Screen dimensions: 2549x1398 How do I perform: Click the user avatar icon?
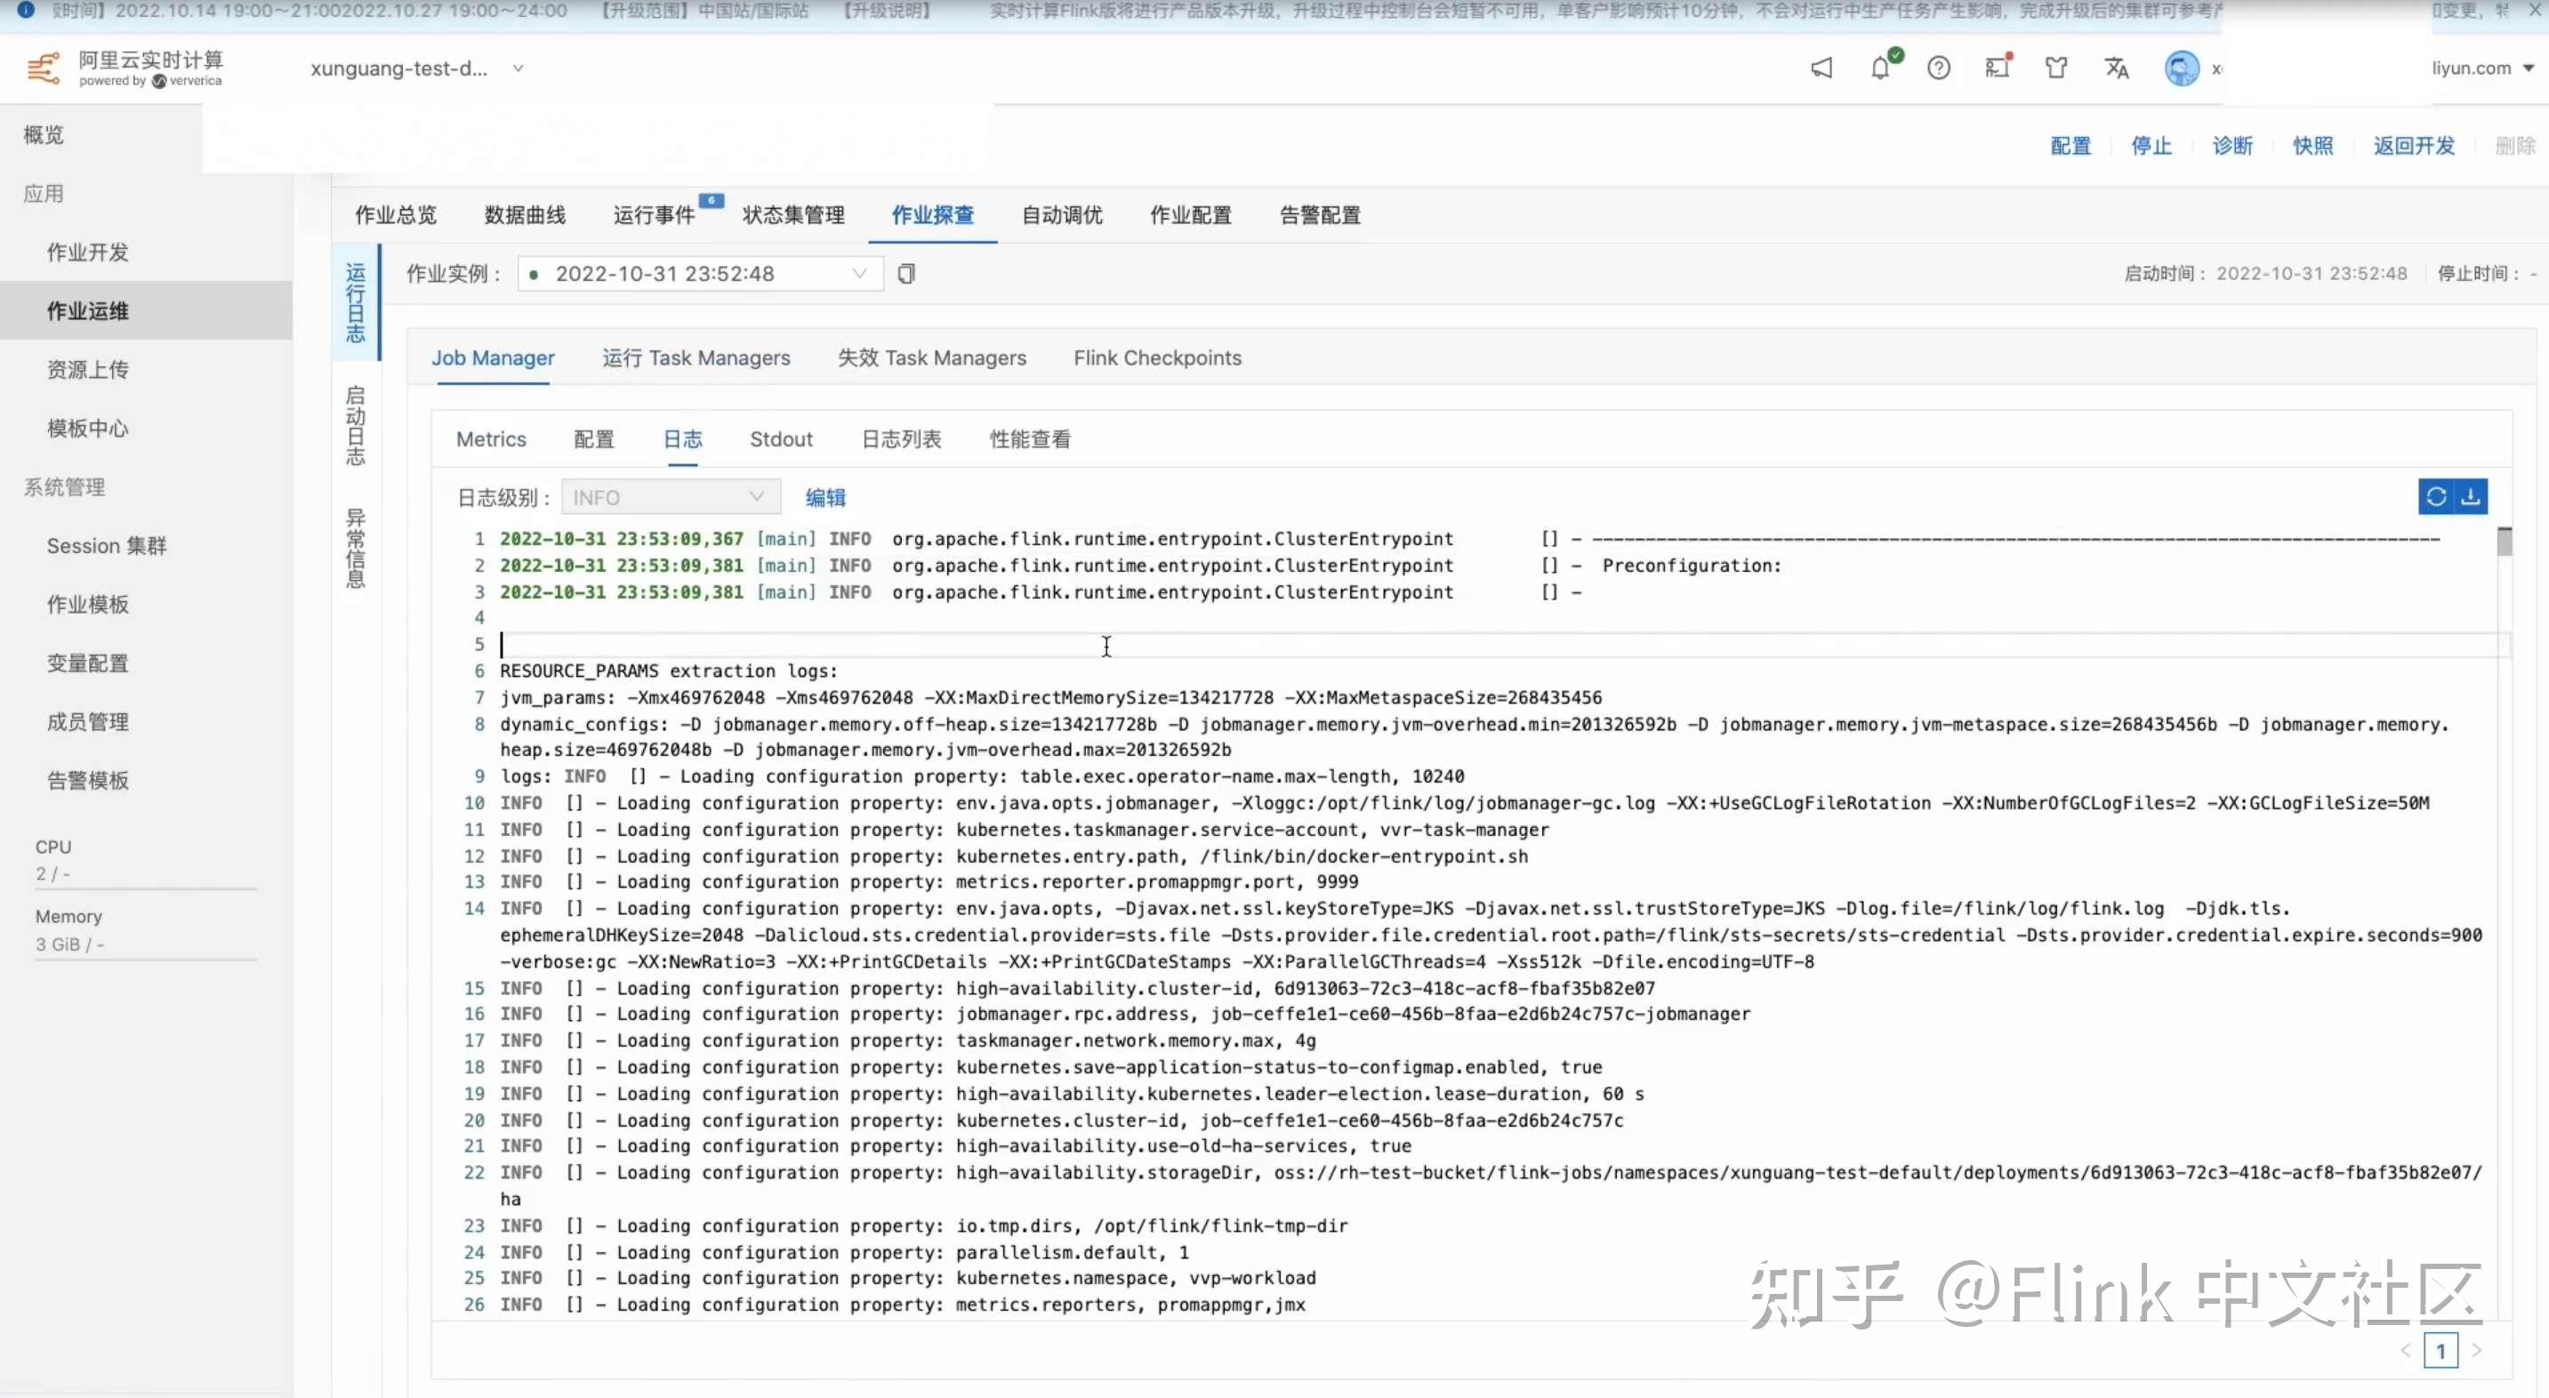click(x=2181, y=68)
